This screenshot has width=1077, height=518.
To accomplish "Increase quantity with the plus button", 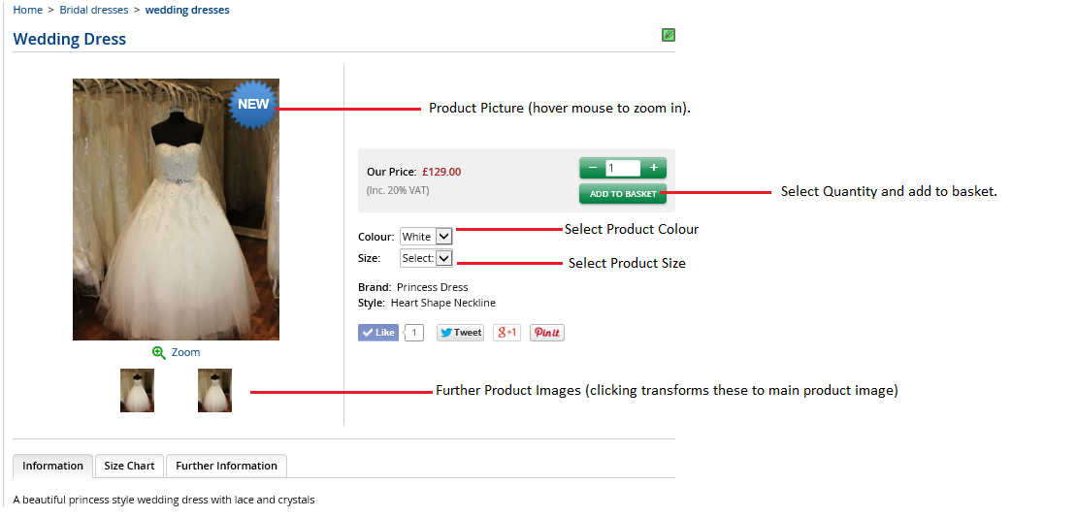I will click(654, 168).
